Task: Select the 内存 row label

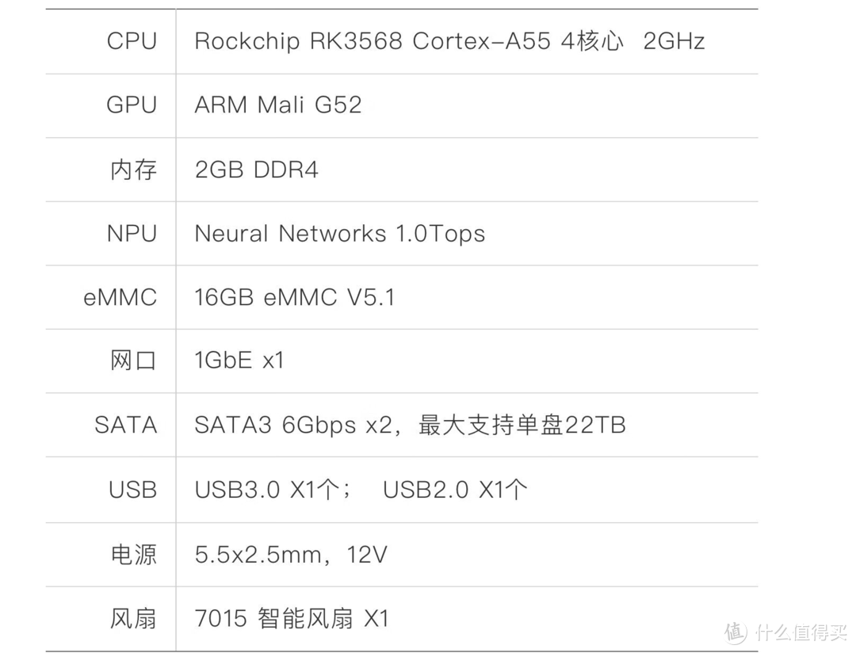Action: click(133, 170)
